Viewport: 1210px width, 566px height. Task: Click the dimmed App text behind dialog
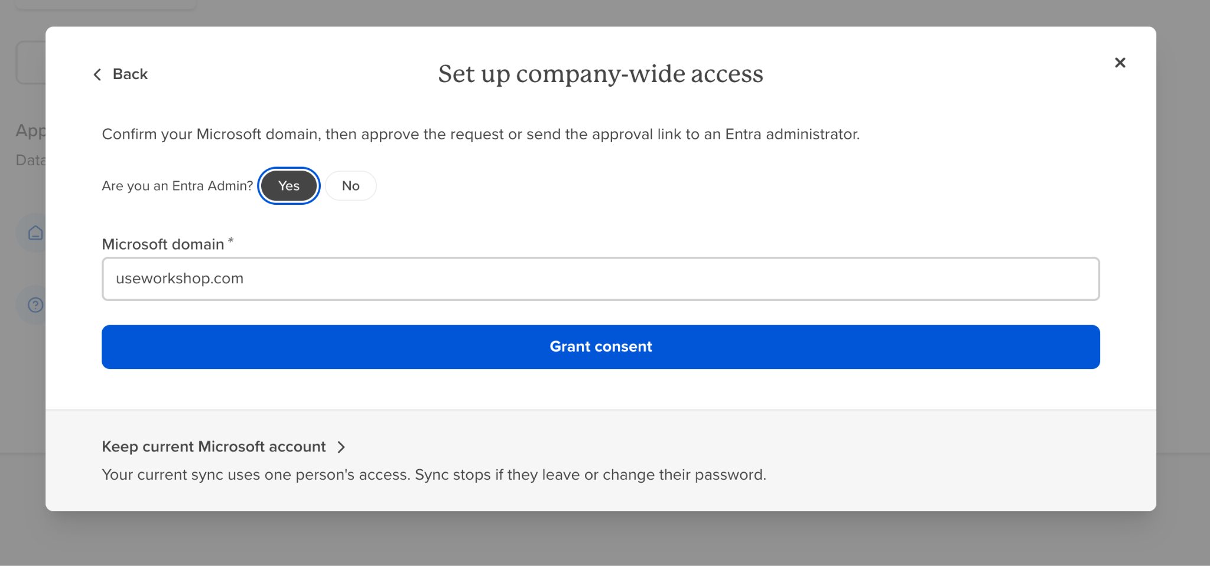coord(31,131)
